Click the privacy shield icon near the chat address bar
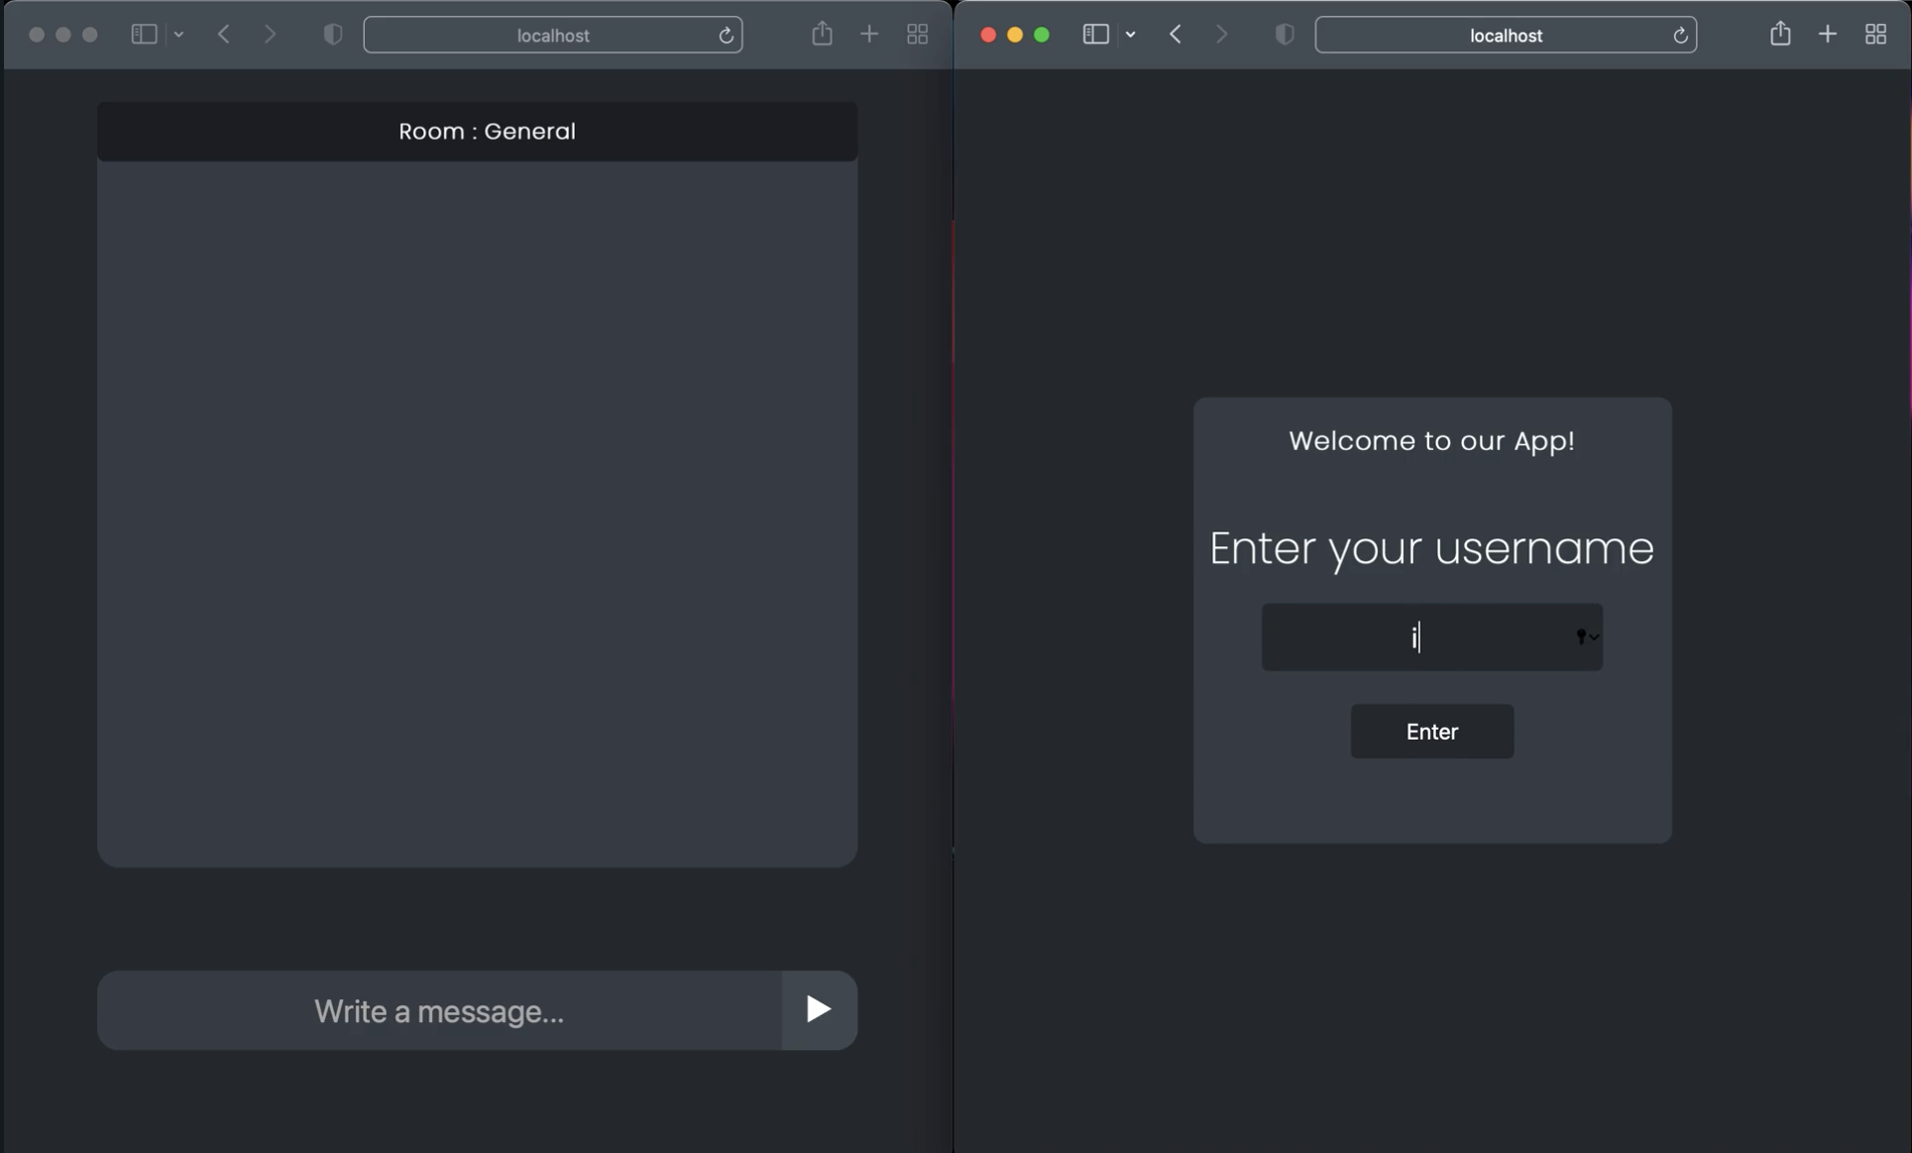Viewport: 1912px width, 1153px height. 333,34
